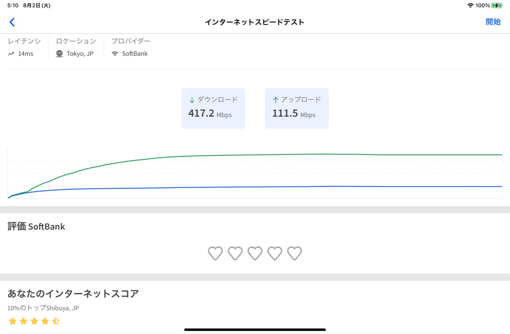Viewport: 510px width, 334px height.
Task: Tap the blue back chevron
Action: pos(12,22)
